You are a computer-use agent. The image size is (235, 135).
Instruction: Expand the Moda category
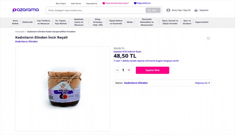click(x=130, y=22)
